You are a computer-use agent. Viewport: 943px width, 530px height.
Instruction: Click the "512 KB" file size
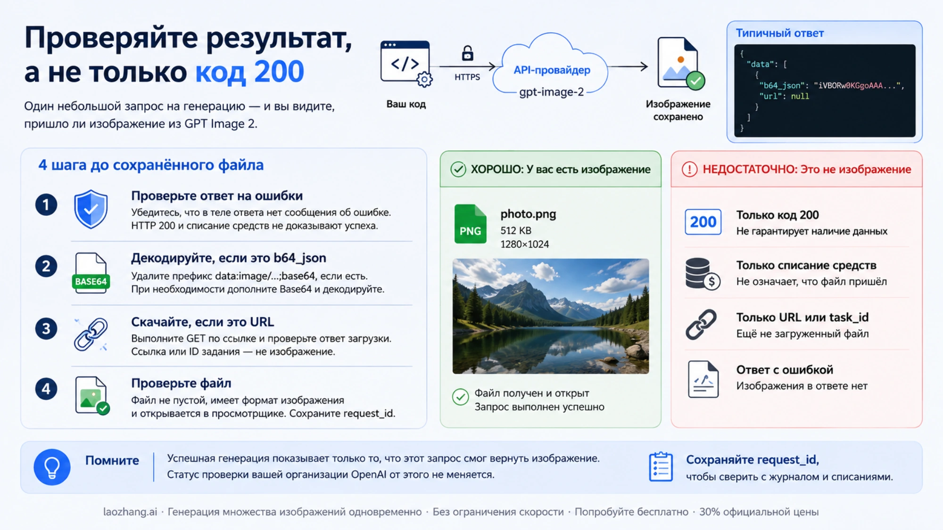click(x=516, y=230)
